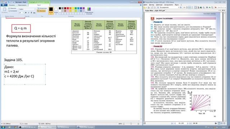Screen dimensions: 230x129
Task: Click STDU Viewer vertical scrollbar
Action: (225, 67)
